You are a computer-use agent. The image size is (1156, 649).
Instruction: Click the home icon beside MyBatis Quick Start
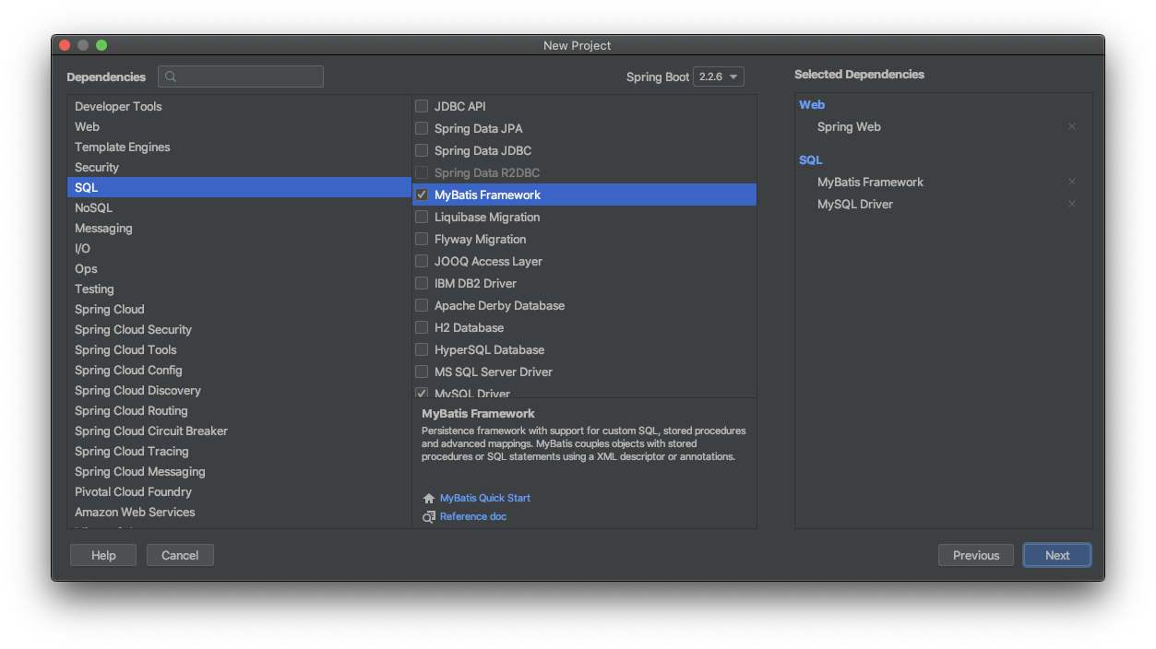pyautogui.click(x=428, y=499)
